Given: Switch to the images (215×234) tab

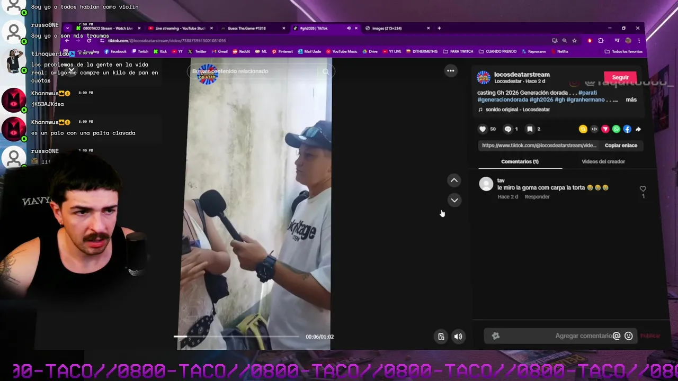Looking at the screenshot, I should (x=397, y=28).
